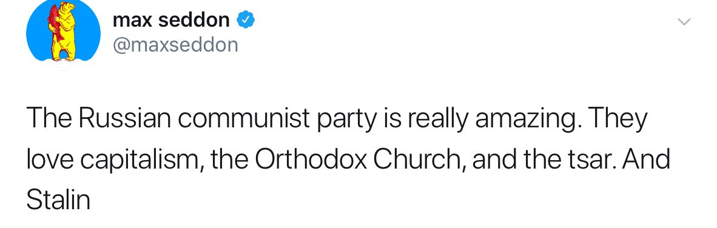Click the blue verified badge
This screenshot has width=717, height=228.
(246, 20)
